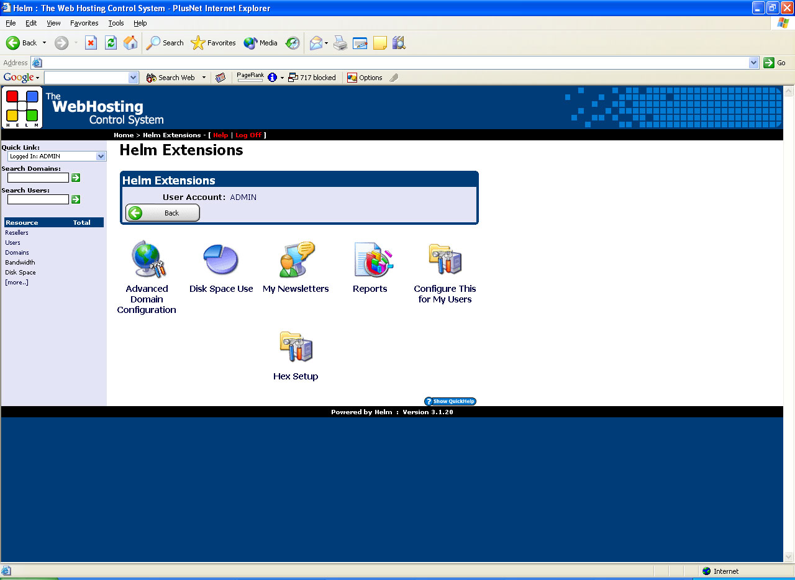Open the View menu
Screen dimensions: 795x580
tap(54, 23)
